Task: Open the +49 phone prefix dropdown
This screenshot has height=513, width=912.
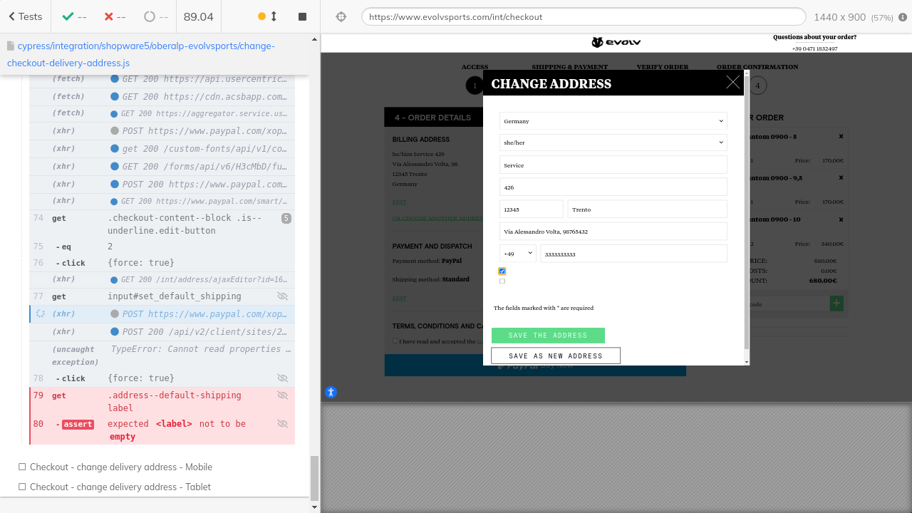Action: (518, 254)
